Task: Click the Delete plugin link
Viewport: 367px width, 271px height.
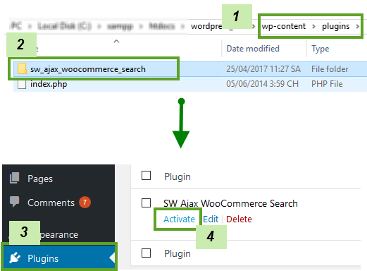Action: click(239, 219)
